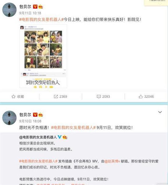Image resolution: width=168 pixels, height=185 pixels.
Task: Click the red V verified badge on second post
Action: (35, 115)
